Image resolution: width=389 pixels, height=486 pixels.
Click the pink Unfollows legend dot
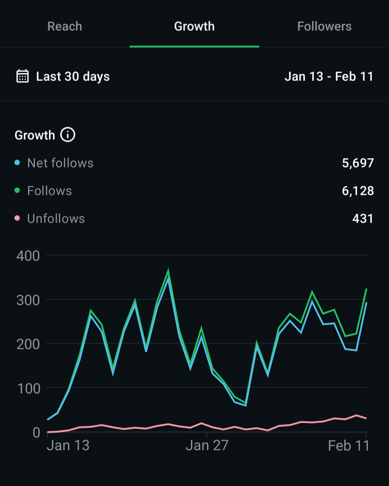(17, 218)
